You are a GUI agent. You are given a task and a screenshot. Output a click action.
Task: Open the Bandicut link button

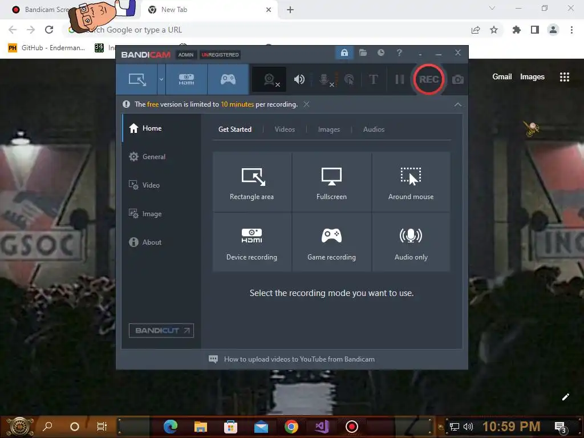(x=161, y=330)
